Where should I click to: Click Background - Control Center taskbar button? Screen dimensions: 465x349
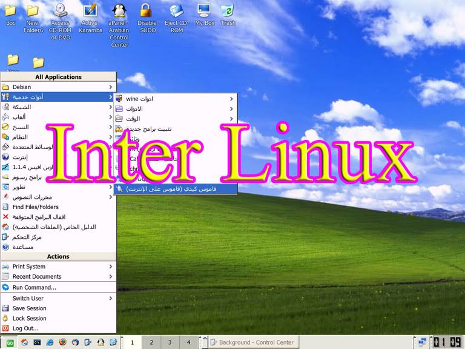point(254,342)
